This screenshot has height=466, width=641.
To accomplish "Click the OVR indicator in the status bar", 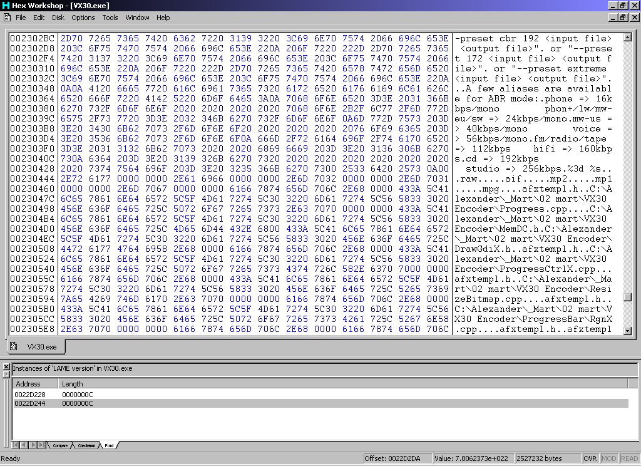I will tap(590, 458).
